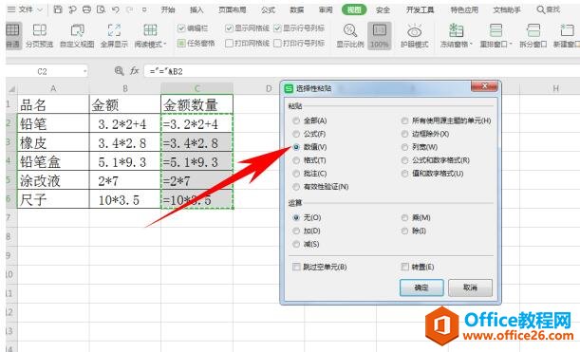Click 拆分窗口 split window icon
The height and width of the screenshot is (352, 580).
tap(533, 30)
